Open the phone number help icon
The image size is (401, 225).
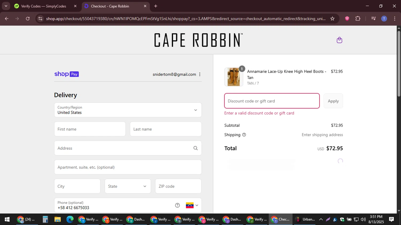click(177, 205)
